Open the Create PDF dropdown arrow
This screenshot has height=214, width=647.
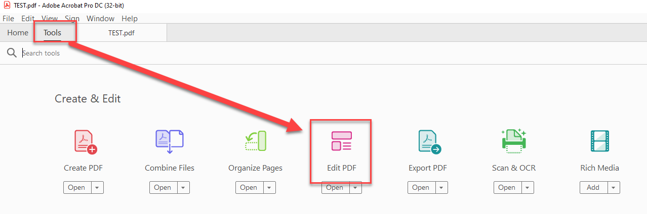click(98, 188)
